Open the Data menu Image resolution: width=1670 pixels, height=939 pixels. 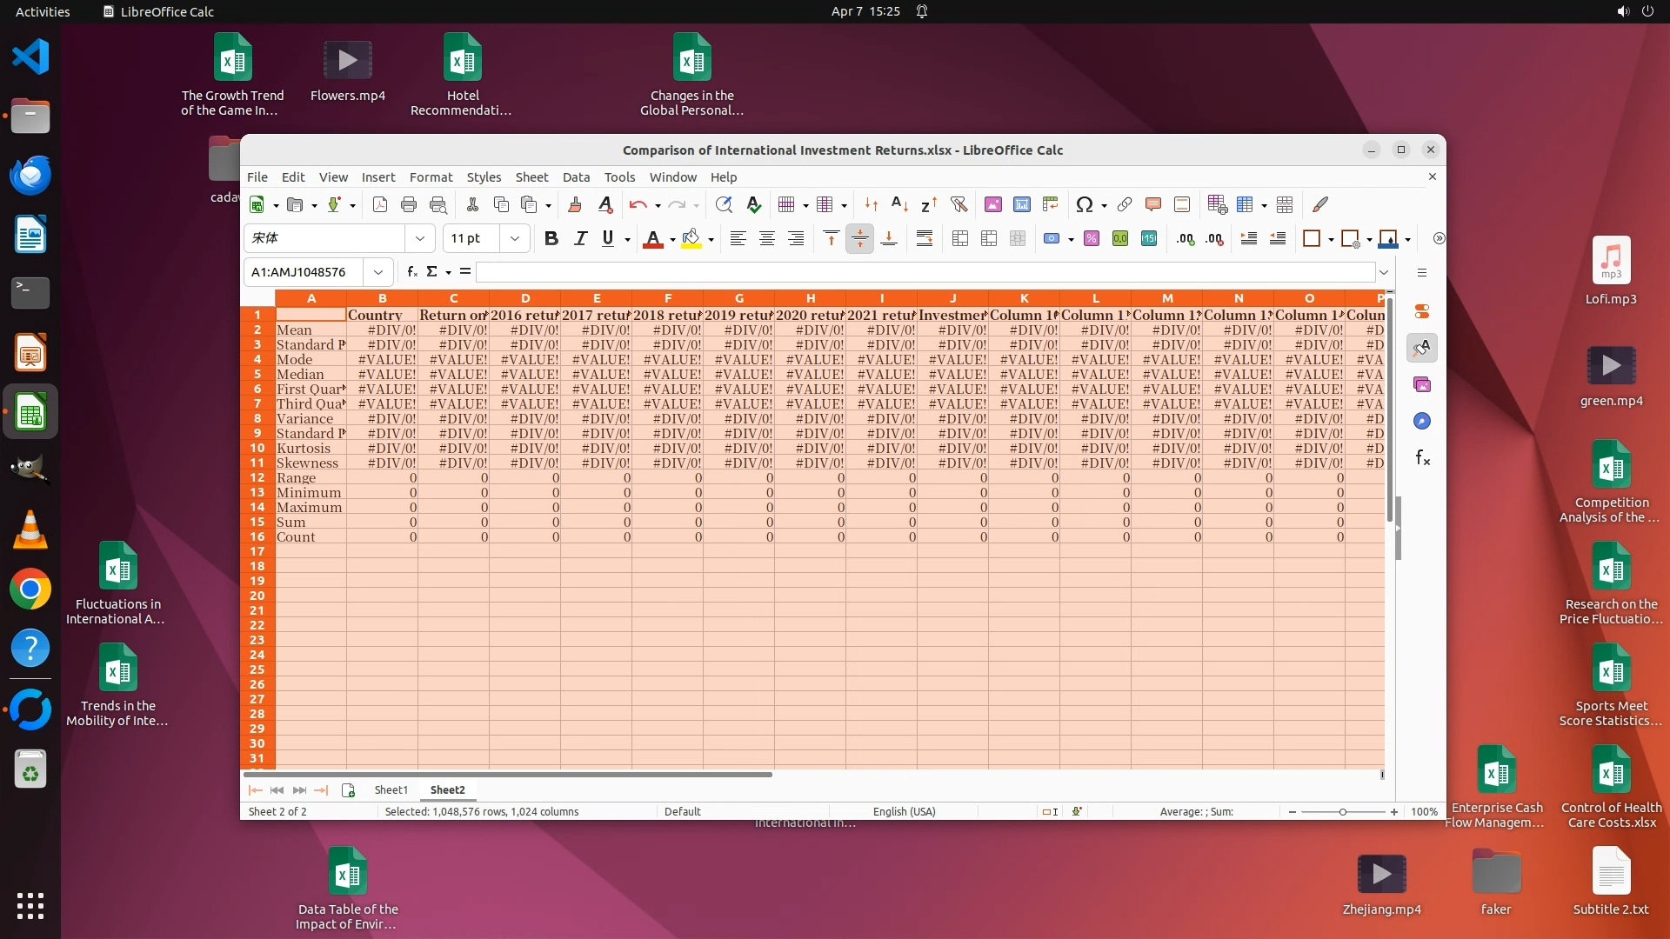click(576, 176)
